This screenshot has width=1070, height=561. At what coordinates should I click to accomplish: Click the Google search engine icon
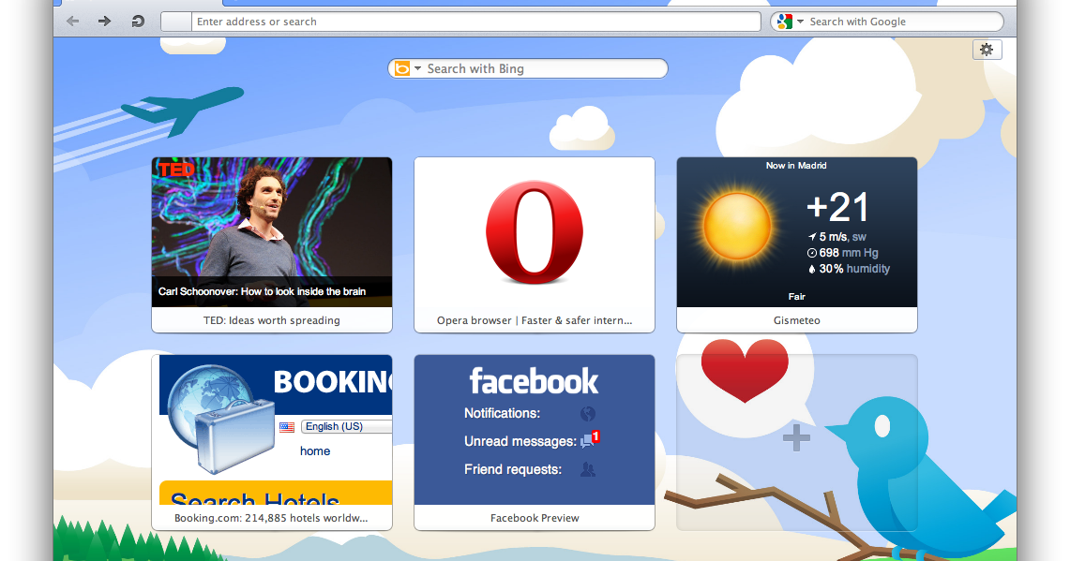[x=785, y=22]
